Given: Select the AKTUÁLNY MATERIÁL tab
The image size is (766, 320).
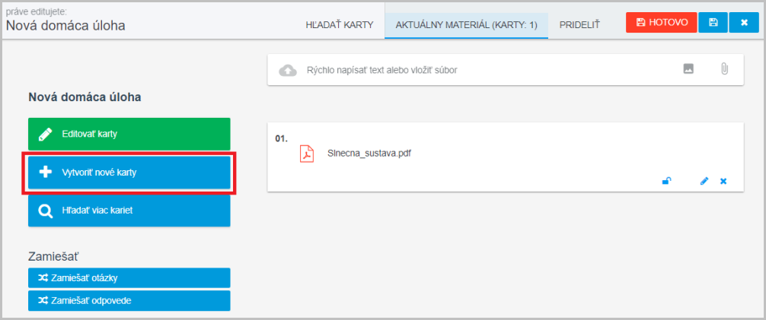Looking at the screenshot, I should pyautogui.click(x=466, y=25).
